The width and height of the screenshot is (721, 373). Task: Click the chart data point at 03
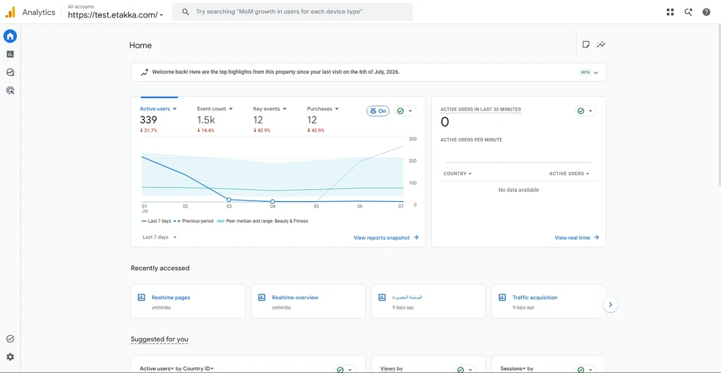click(229, 199)
